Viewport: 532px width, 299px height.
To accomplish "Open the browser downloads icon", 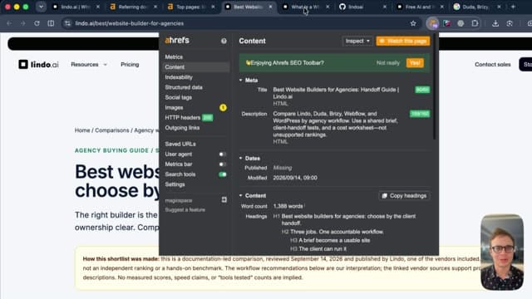I will point(495,23).
